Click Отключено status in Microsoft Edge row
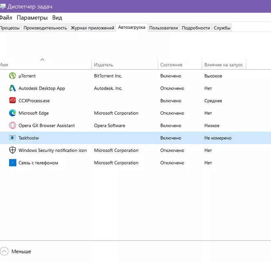The image size is (271, 262). pos(172,113)
